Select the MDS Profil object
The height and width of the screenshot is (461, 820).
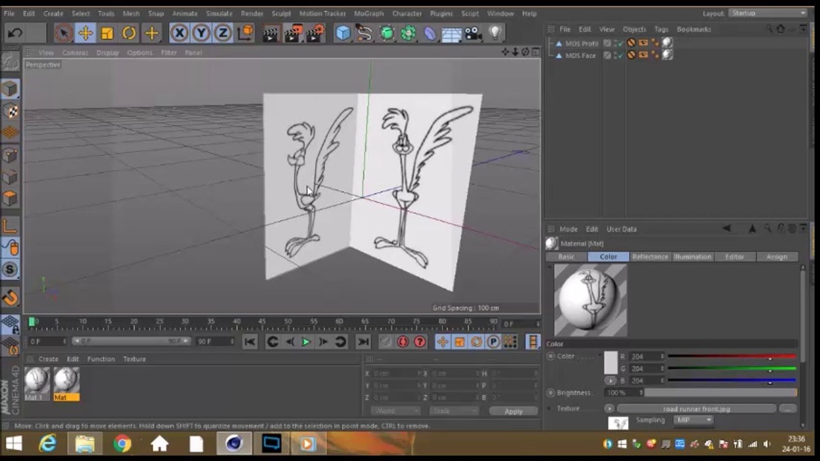click(581, 44)
